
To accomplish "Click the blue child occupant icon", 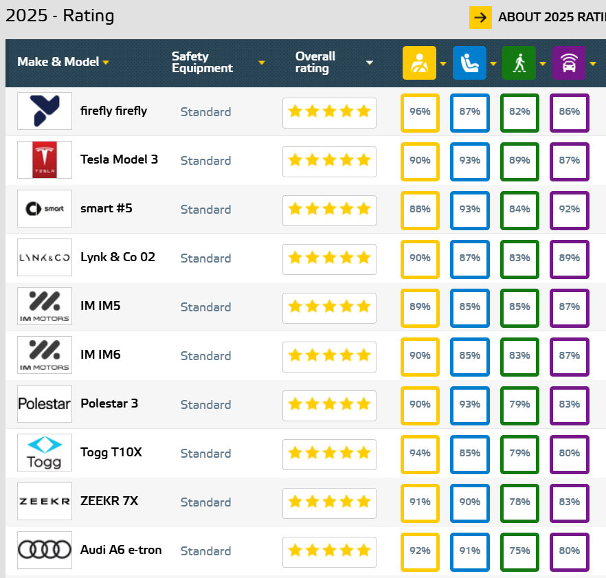I will click(469, 63).
